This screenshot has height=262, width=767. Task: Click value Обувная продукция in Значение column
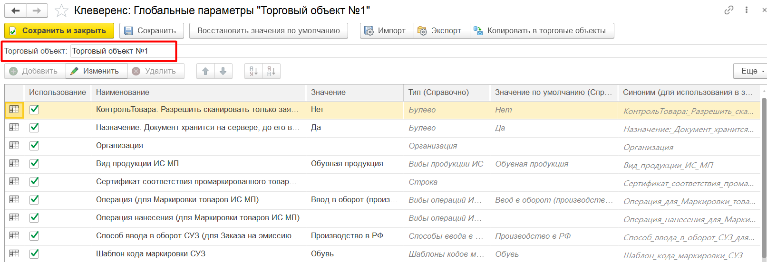point(347,163)
